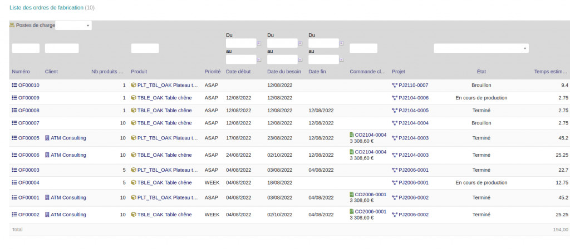This screenshot has height=249, width=570.
Task: Open manufacturing order OF00007
Action: point(28,123)
